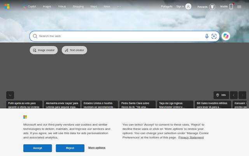
Task: Click the magnifier search icon
Action: (35, 36)
